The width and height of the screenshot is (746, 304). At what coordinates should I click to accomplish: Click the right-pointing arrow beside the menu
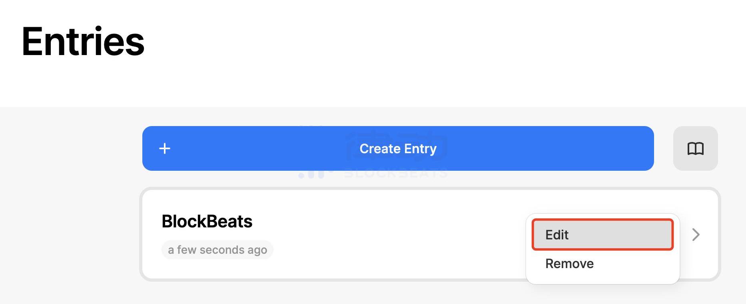coord(696,235)
